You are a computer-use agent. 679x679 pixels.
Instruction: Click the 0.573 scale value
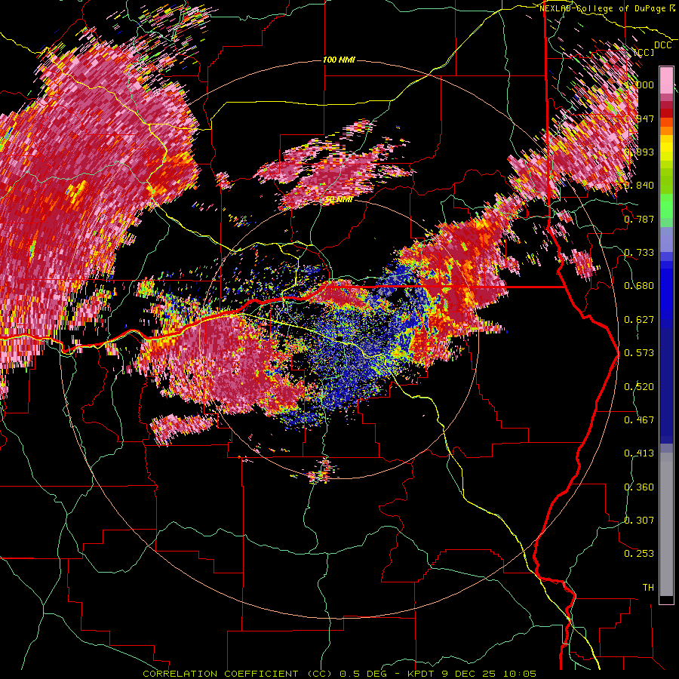pos(639,353)
